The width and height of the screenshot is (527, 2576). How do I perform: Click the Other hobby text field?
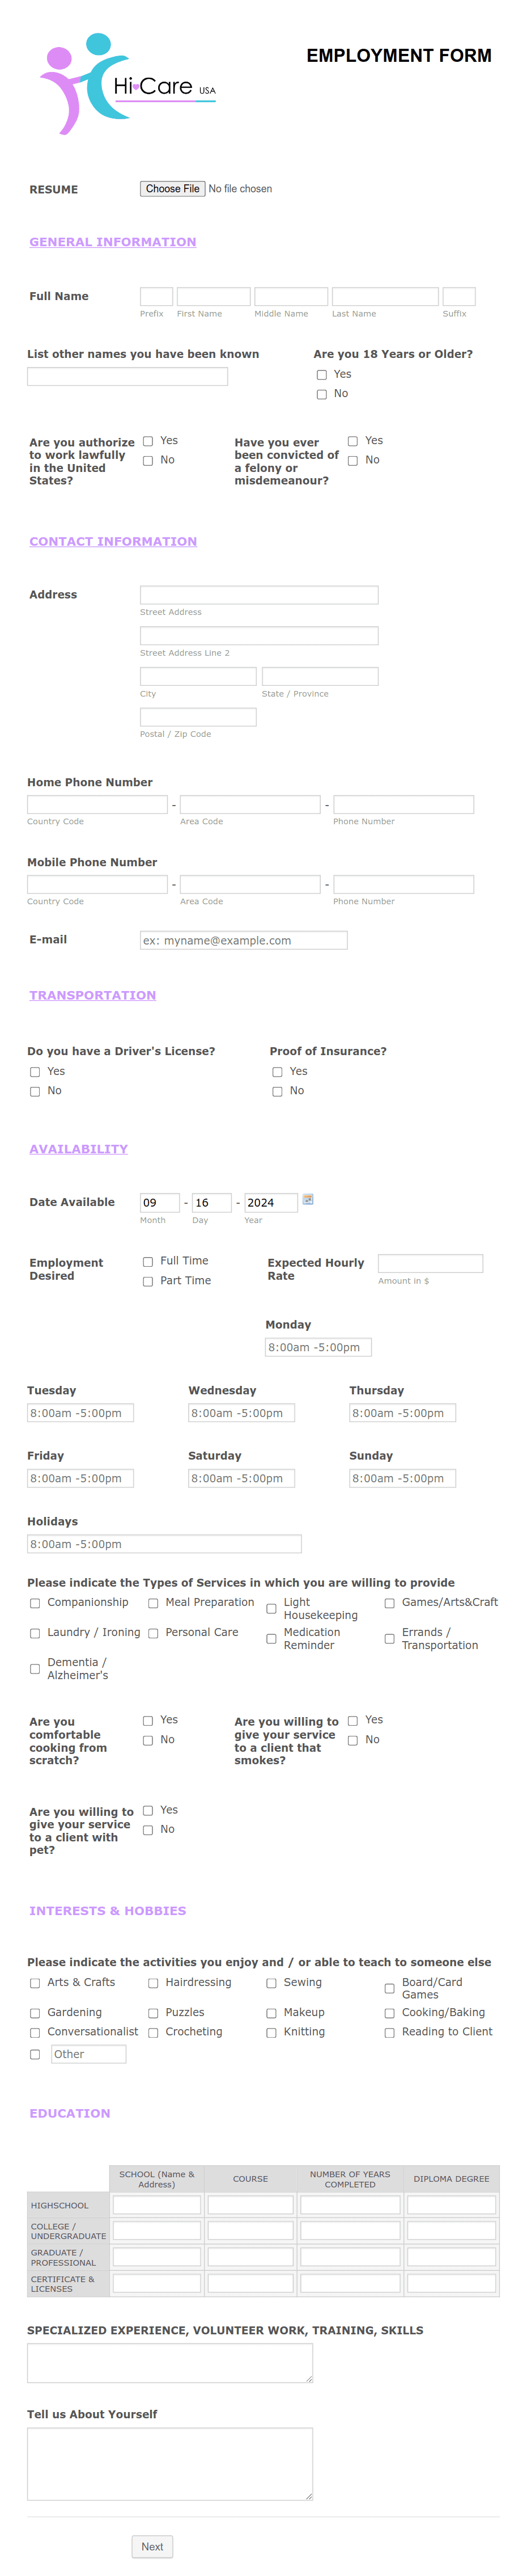point(89,2054)
